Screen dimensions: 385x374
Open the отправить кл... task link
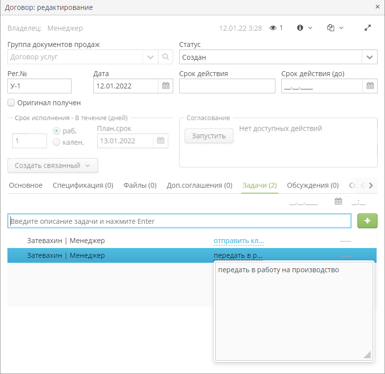[239, 241]
